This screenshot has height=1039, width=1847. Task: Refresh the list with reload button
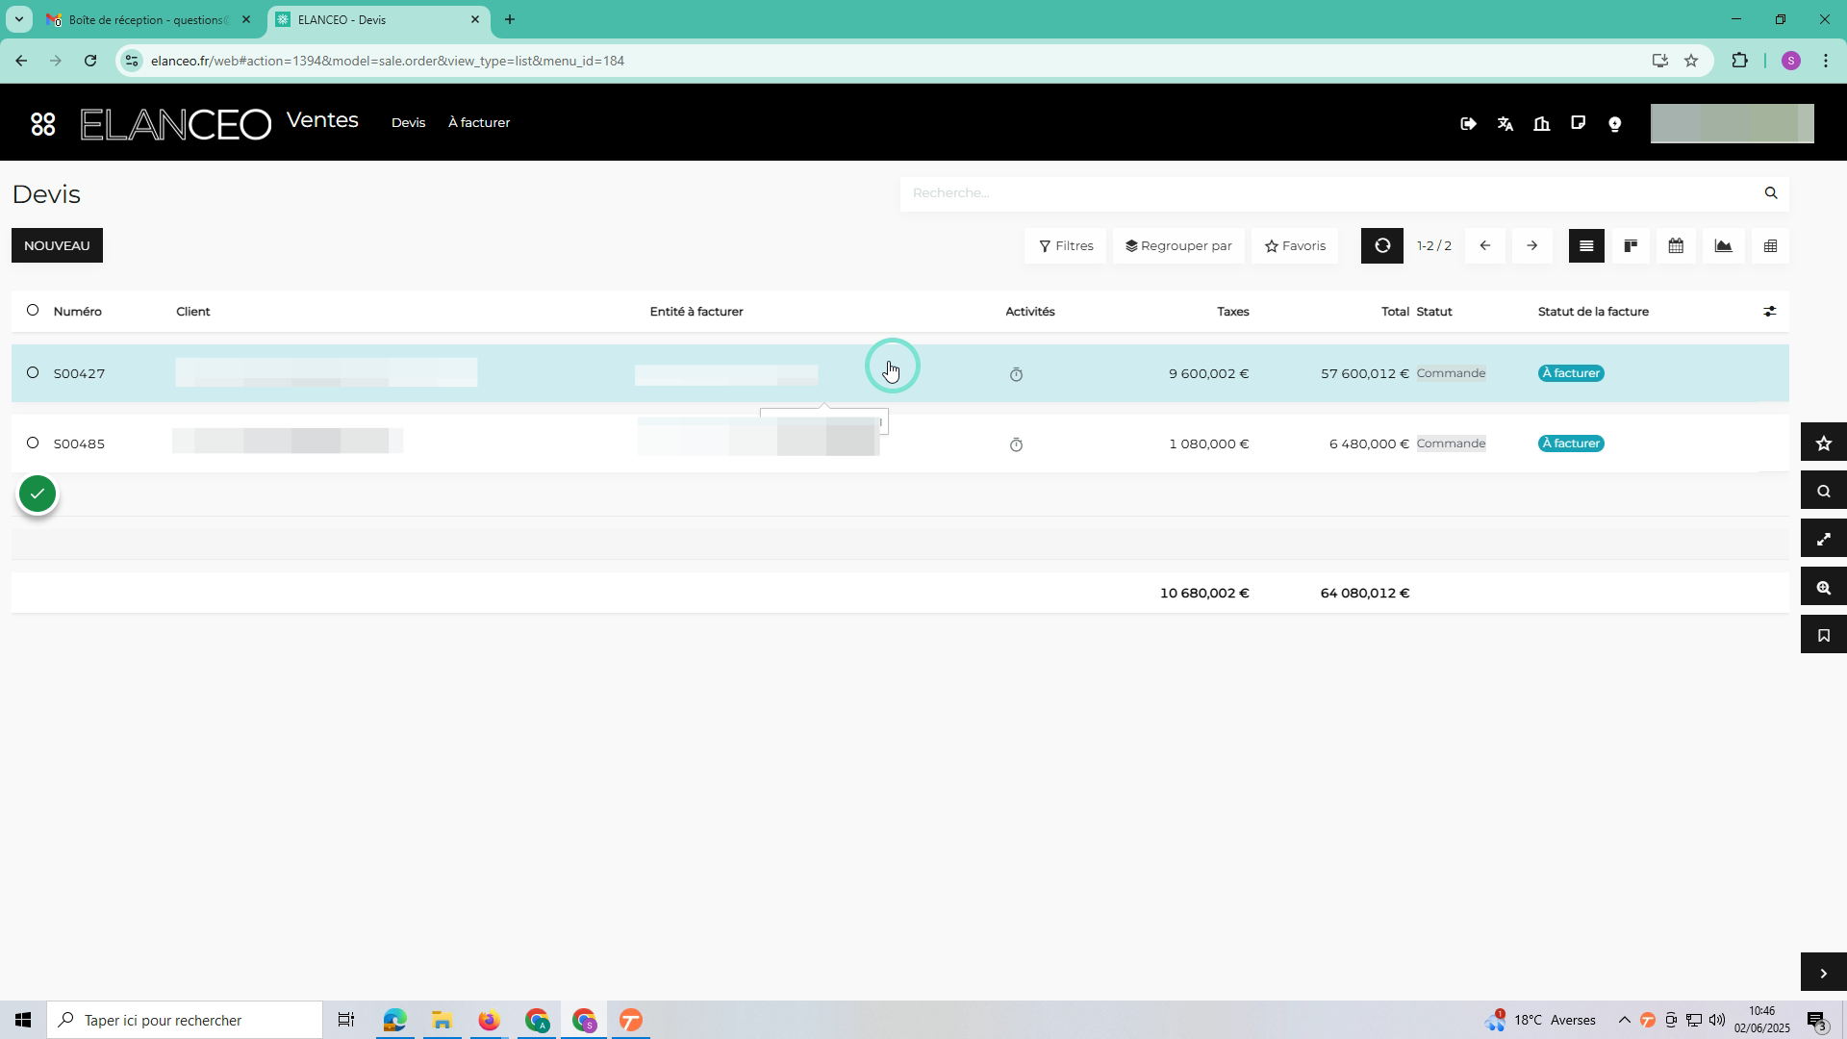[1381, 246]
